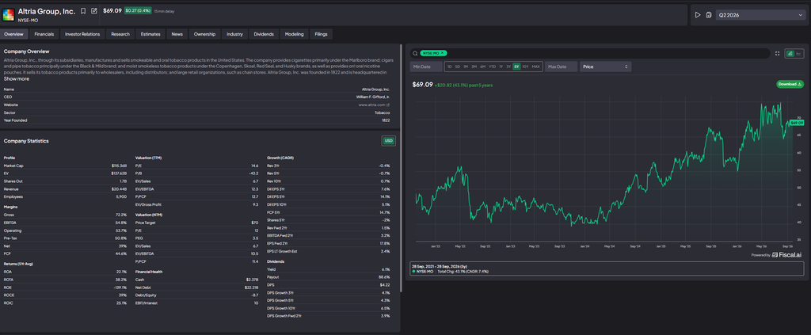The width and height of the screenshot is (811, 335).
Task: Open the Dividends tab
Action: [264, 34]
